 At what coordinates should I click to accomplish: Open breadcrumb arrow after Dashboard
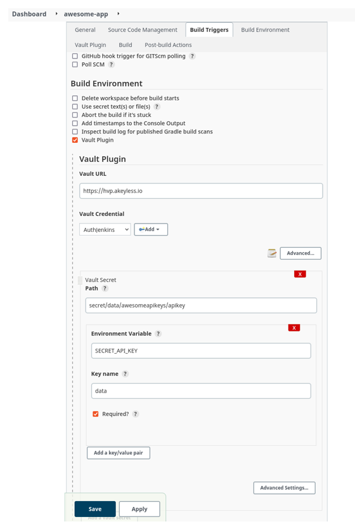(56, 14)
